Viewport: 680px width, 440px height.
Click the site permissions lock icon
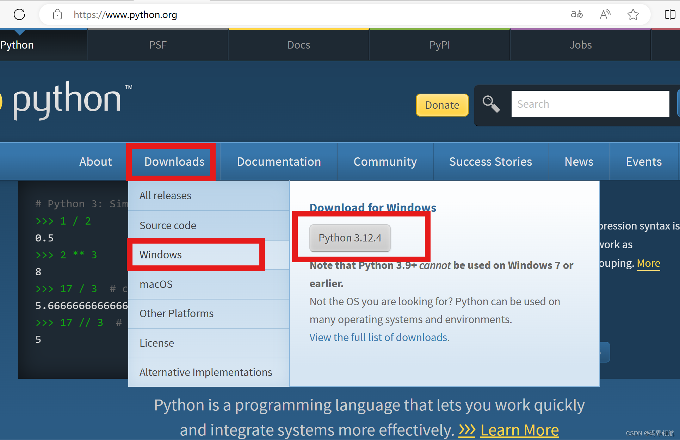pos(57,14)
